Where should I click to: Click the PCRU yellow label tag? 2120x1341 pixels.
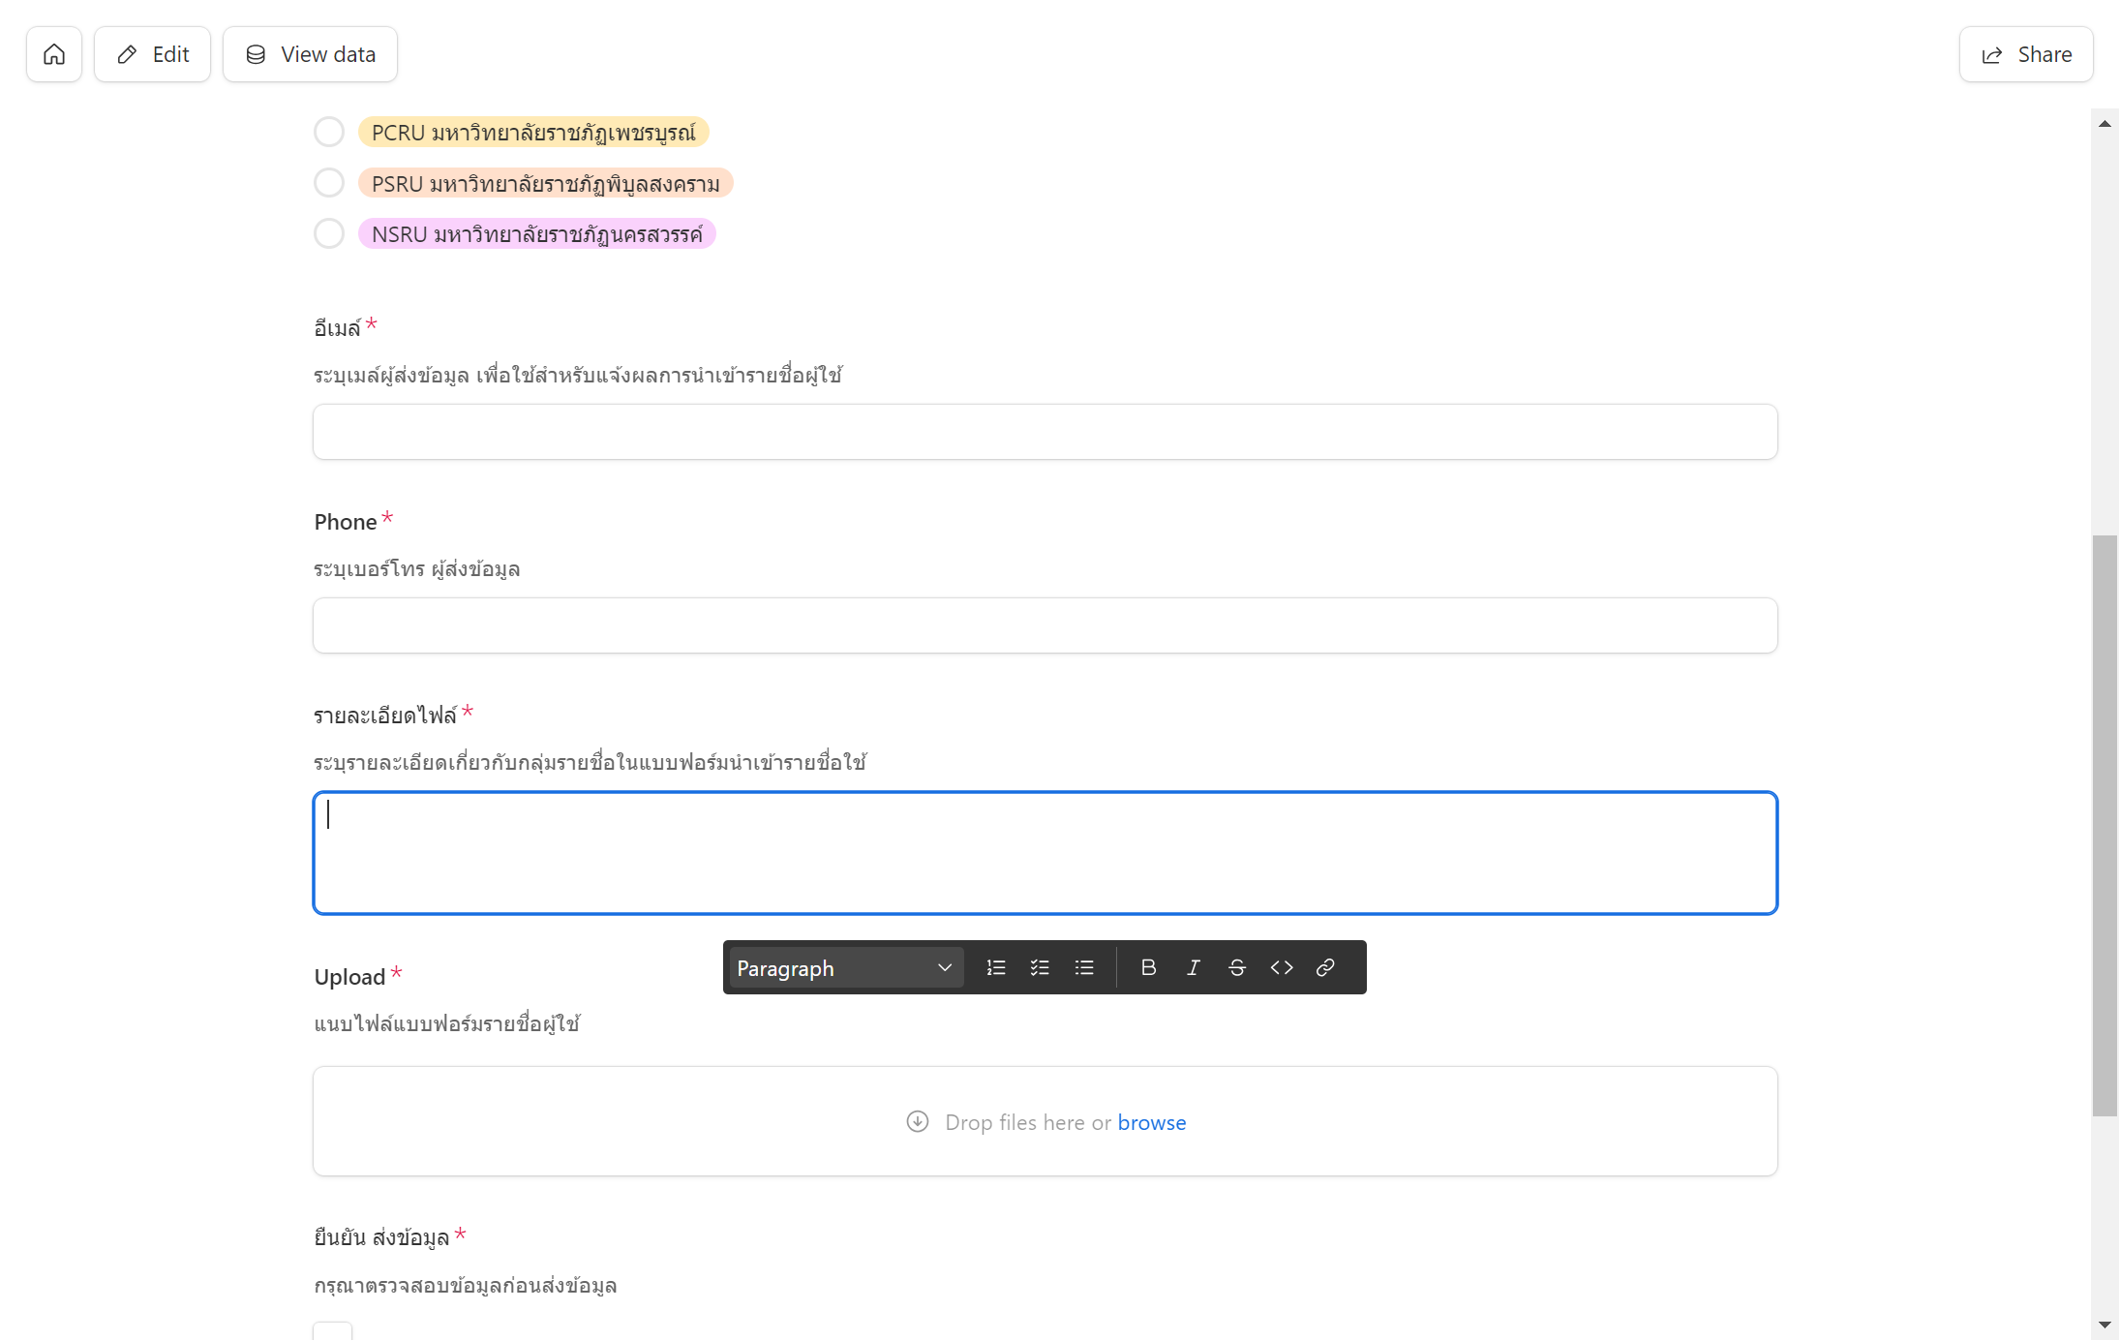tap(533, 133)
